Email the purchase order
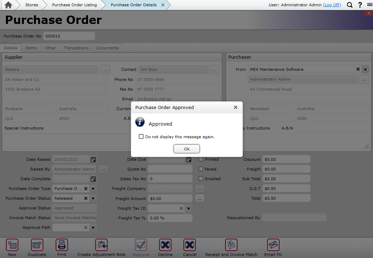The height and width of the screenshot is (258, 373). (273, 247)
